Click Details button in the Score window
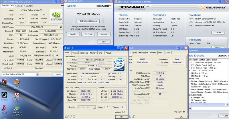The height and width of the screenshot is (119, 229). click(x=73, y=34)
